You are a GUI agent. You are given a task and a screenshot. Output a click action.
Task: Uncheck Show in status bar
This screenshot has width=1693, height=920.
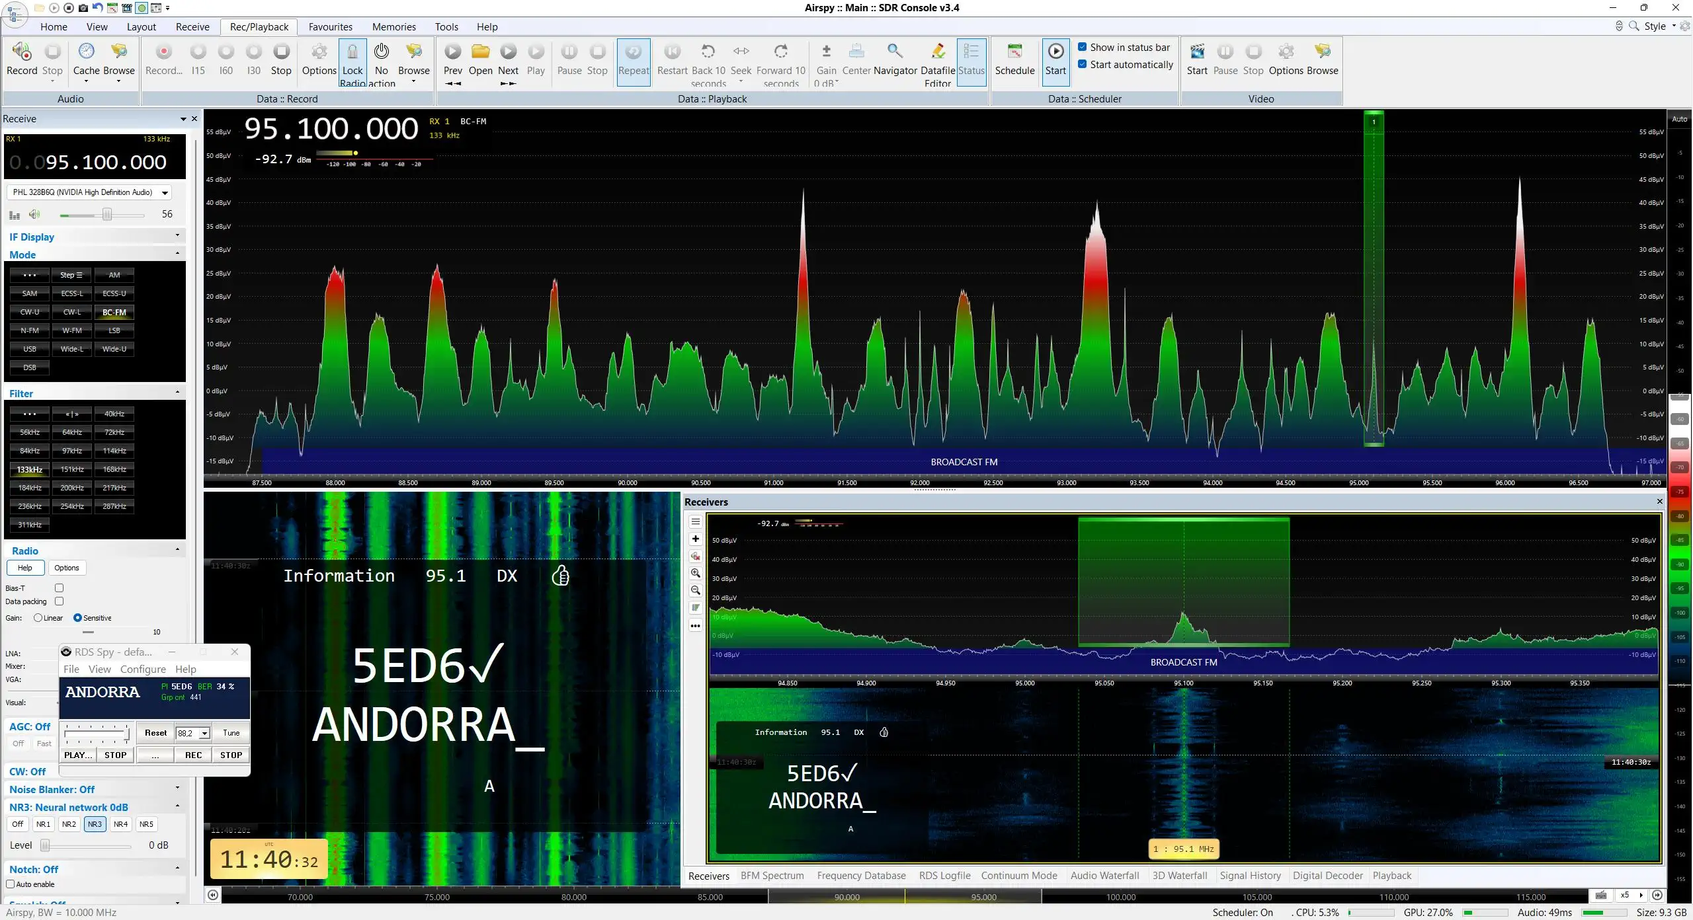(x=1083, y=47)
